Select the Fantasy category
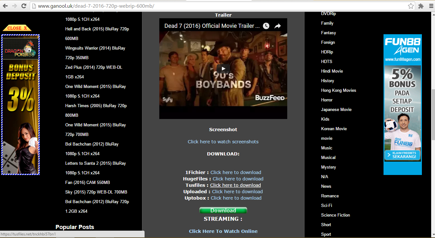Image resolution: width=435 pixels, height=238 pixels. tap(328, 33)
